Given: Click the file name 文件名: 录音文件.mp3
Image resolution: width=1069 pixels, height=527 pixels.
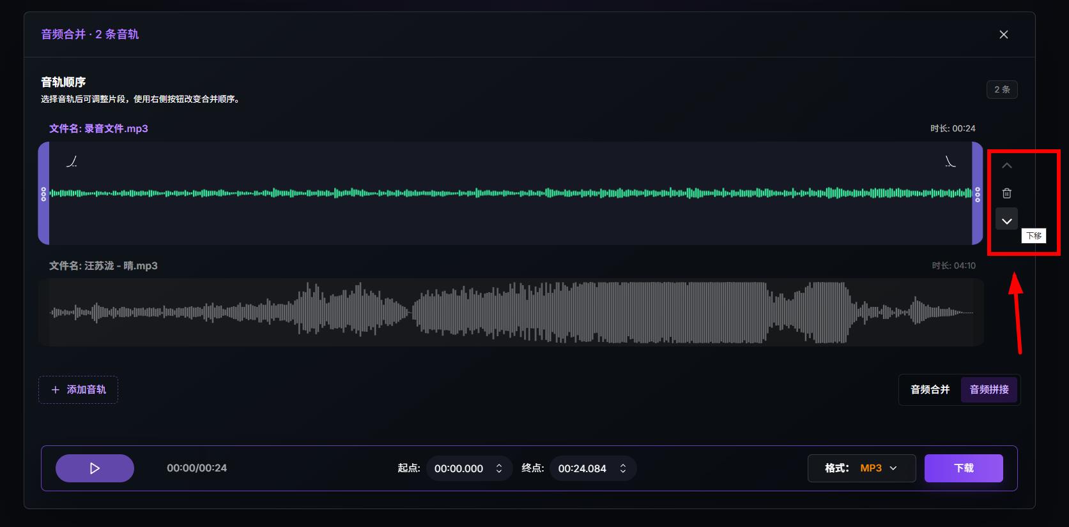Looking at the screenshot, I should point(98,129).
